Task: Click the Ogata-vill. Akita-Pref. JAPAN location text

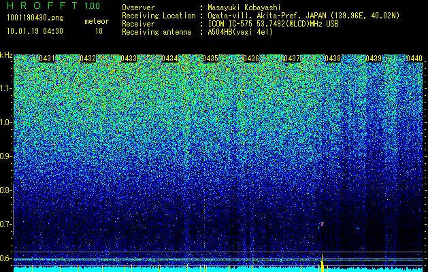Action: click(x=303, y=16)
